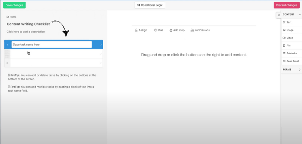Save changes to the checklist
This screenshot has width=302, height=144.
pyautogui.click(x=14, y=5)
